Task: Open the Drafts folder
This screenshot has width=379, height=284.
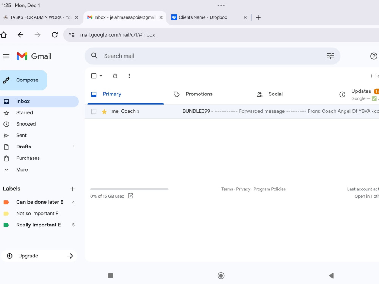Action: coord(39,147)
